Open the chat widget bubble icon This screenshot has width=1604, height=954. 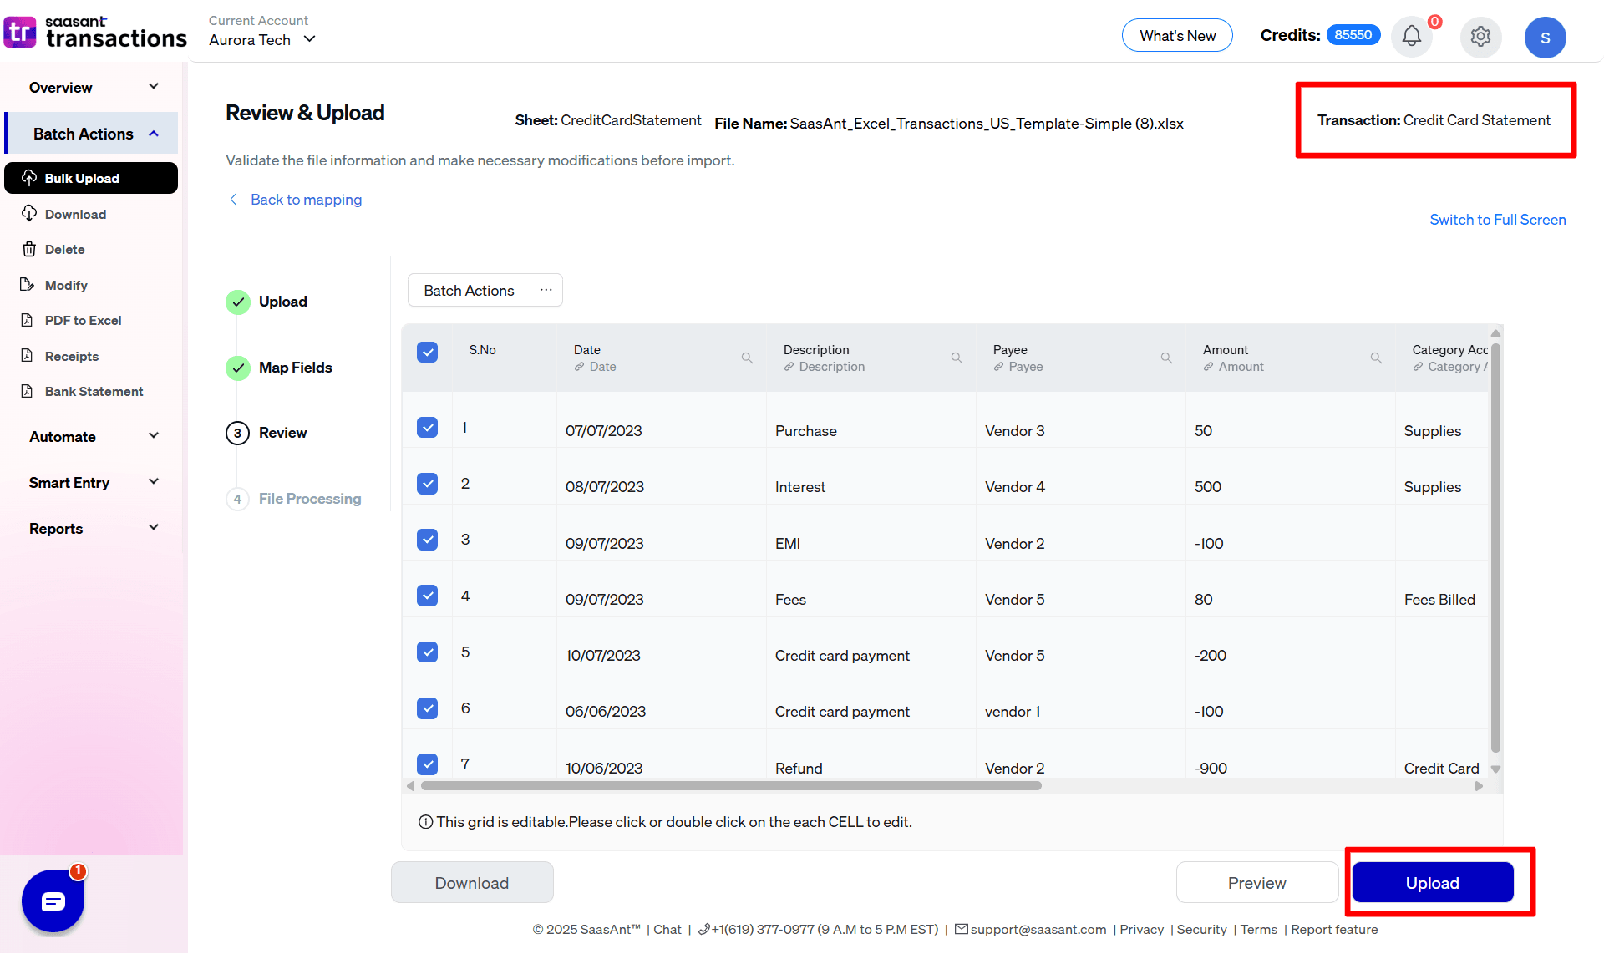click(53, 901)
